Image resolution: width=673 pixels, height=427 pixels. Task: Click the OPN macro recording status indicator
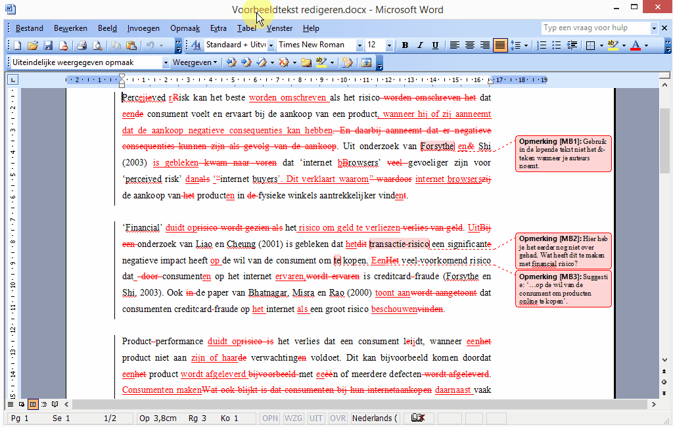click(270, 418)
